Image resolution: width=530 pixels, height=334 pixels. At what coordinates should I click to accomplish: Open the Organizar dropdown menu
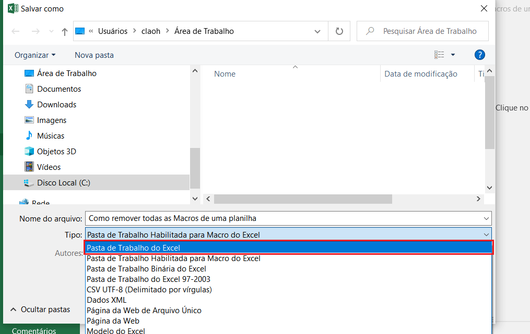tap(35, 55)
